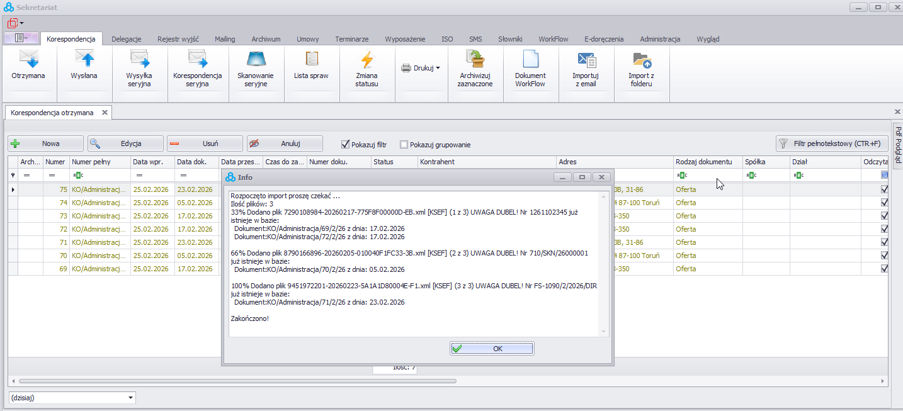903x411 pixels.
Task: Open the quick access toolbar dropdown arrow
Action: (21, 23)
